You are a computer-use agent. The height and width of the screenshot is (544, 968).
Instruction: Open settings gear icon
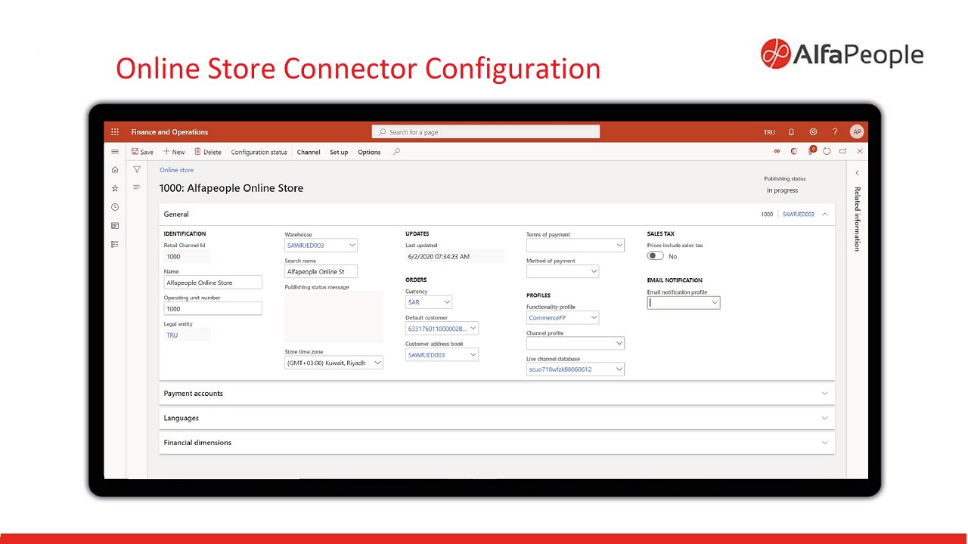click(x=813, y=131)
